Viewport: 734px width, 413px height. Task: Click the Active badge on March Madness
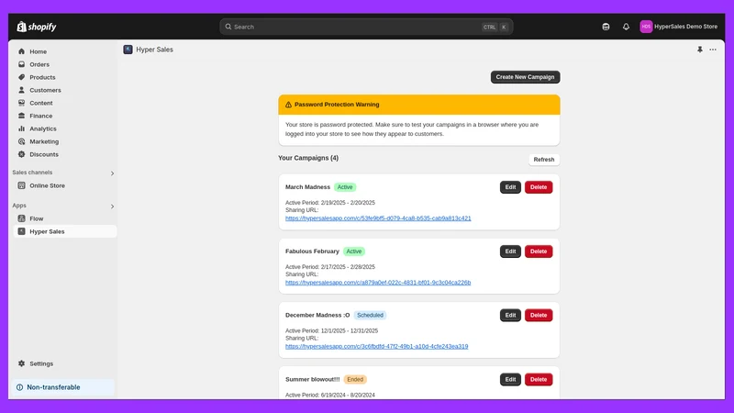coord(345,187)
